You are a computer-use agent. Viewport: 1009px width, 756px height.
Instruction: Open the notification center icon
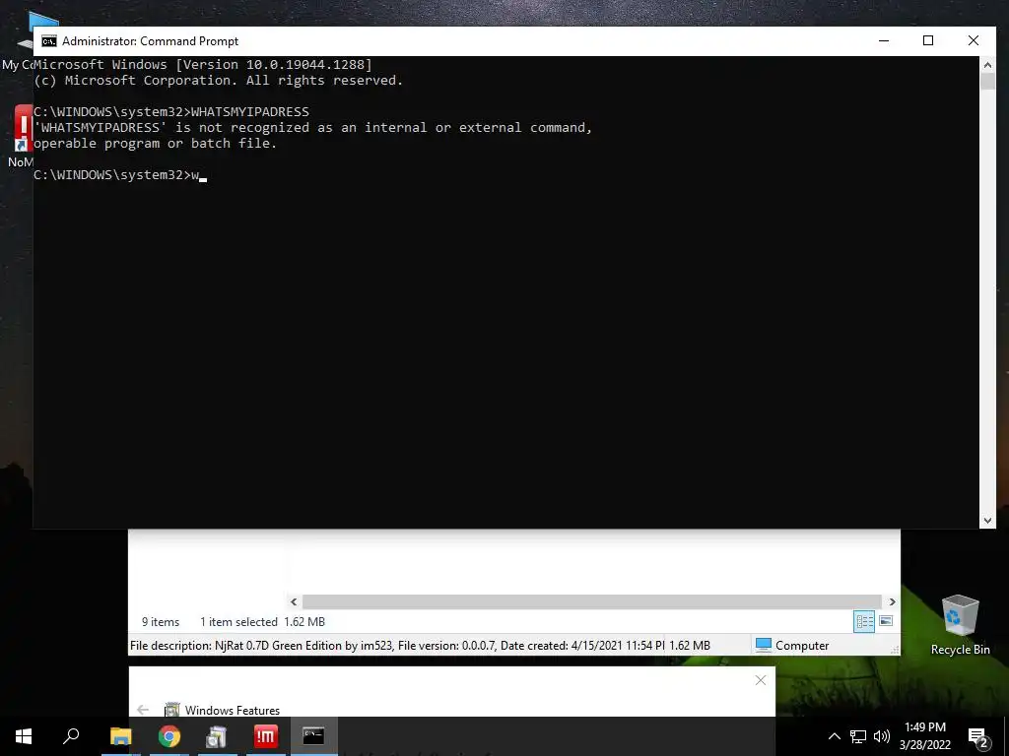coord(978,737)
